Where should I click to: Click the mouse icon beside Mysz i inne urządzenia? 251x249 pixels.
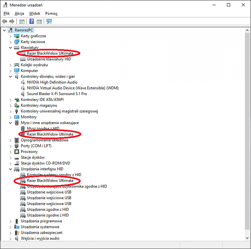(17, 122)
